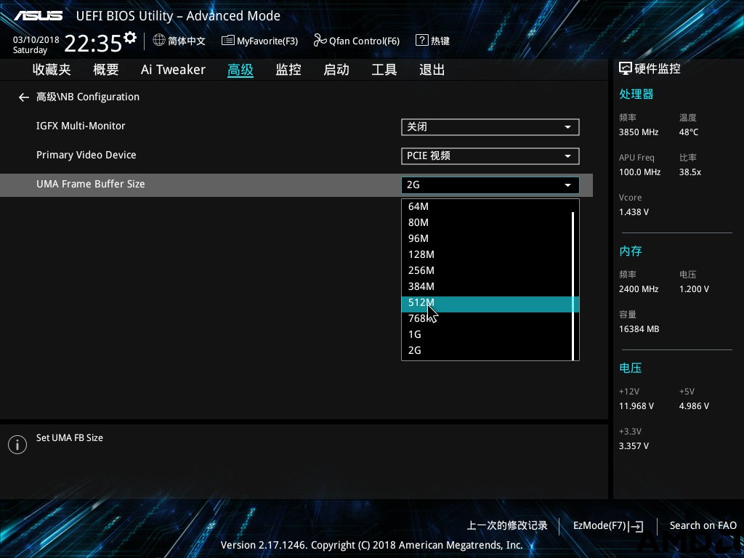This screenshot has height=558, width=744.
Task: Click the date 03/10/2018
Action: [x=36, y=40]
